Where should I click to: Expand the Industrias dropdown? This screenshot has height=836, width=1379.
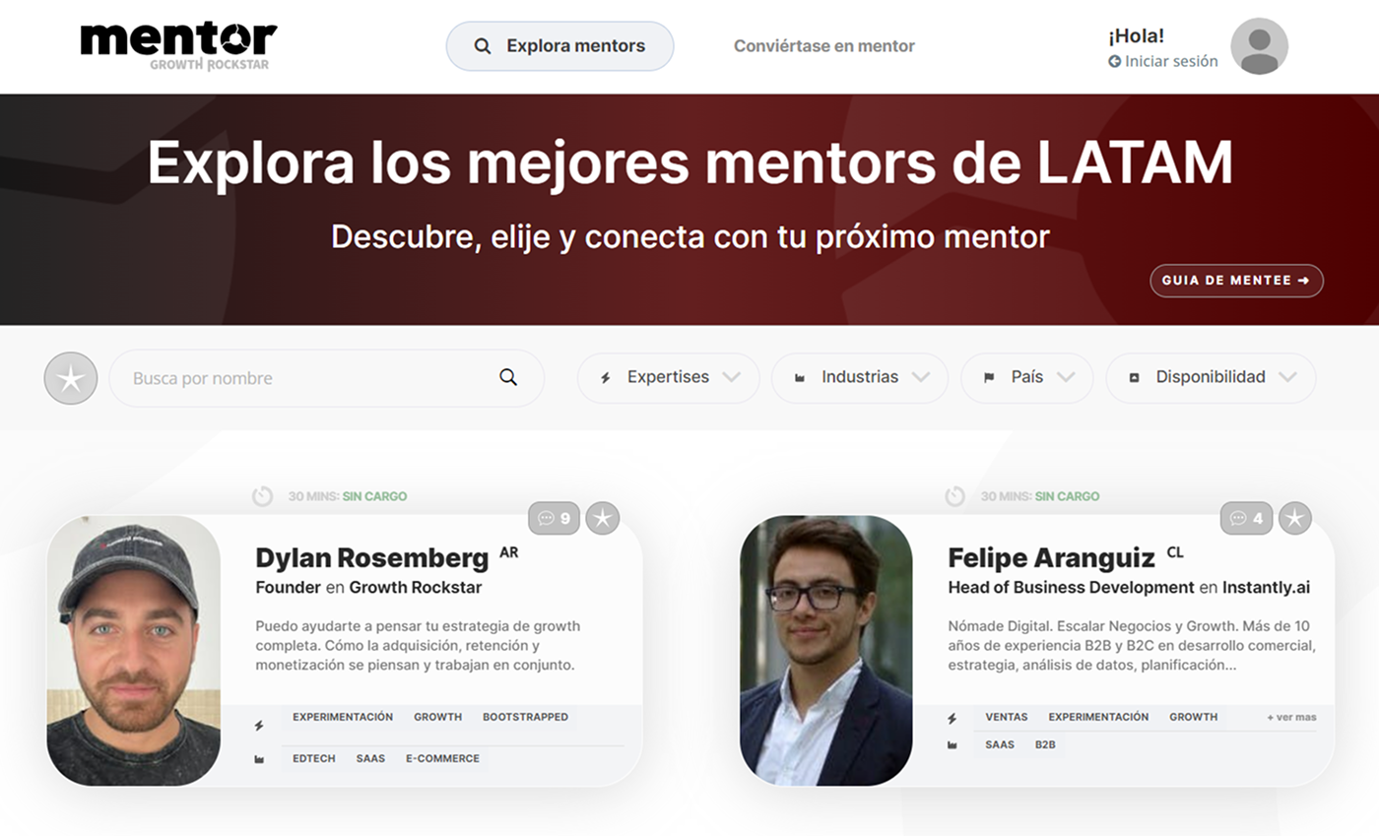(860, 377)
